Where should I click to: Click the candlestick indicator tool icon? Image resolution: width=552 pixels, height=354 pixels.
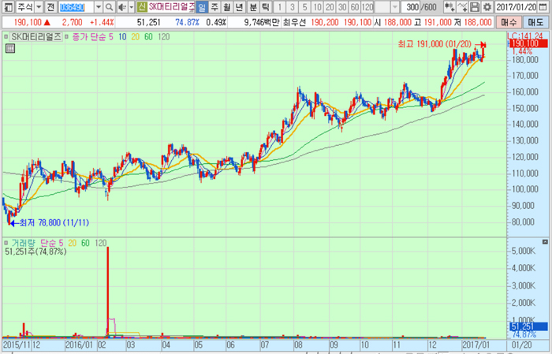[450, 7]
